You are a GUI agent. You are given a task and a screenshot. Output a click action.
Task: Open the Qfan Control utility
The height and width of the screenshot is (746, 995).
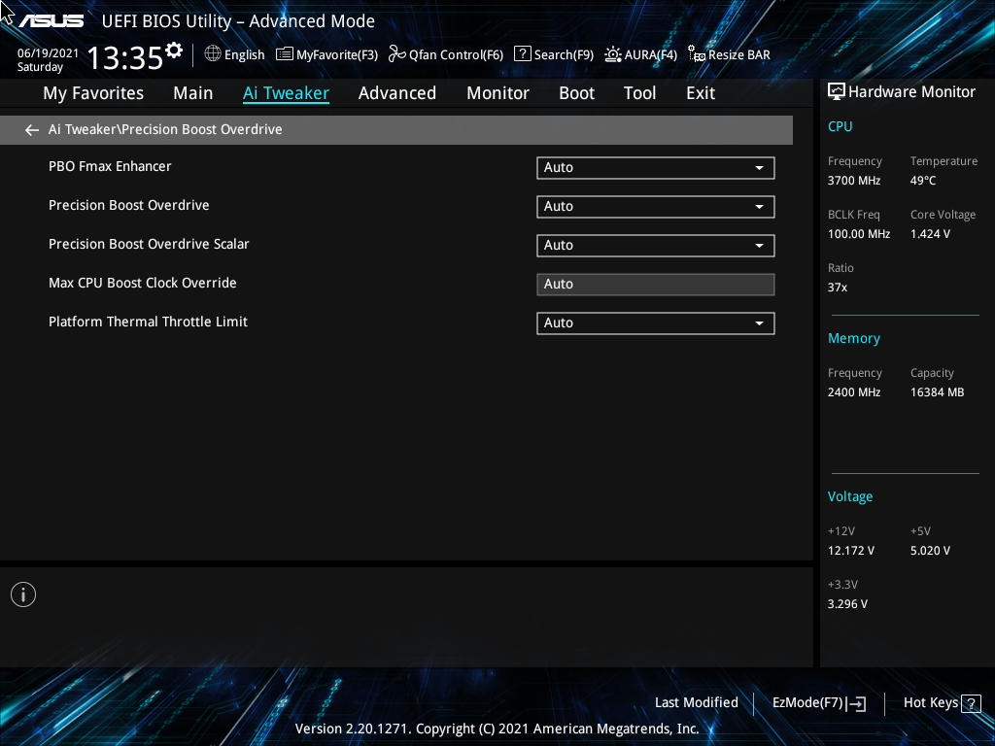point(445,54)
